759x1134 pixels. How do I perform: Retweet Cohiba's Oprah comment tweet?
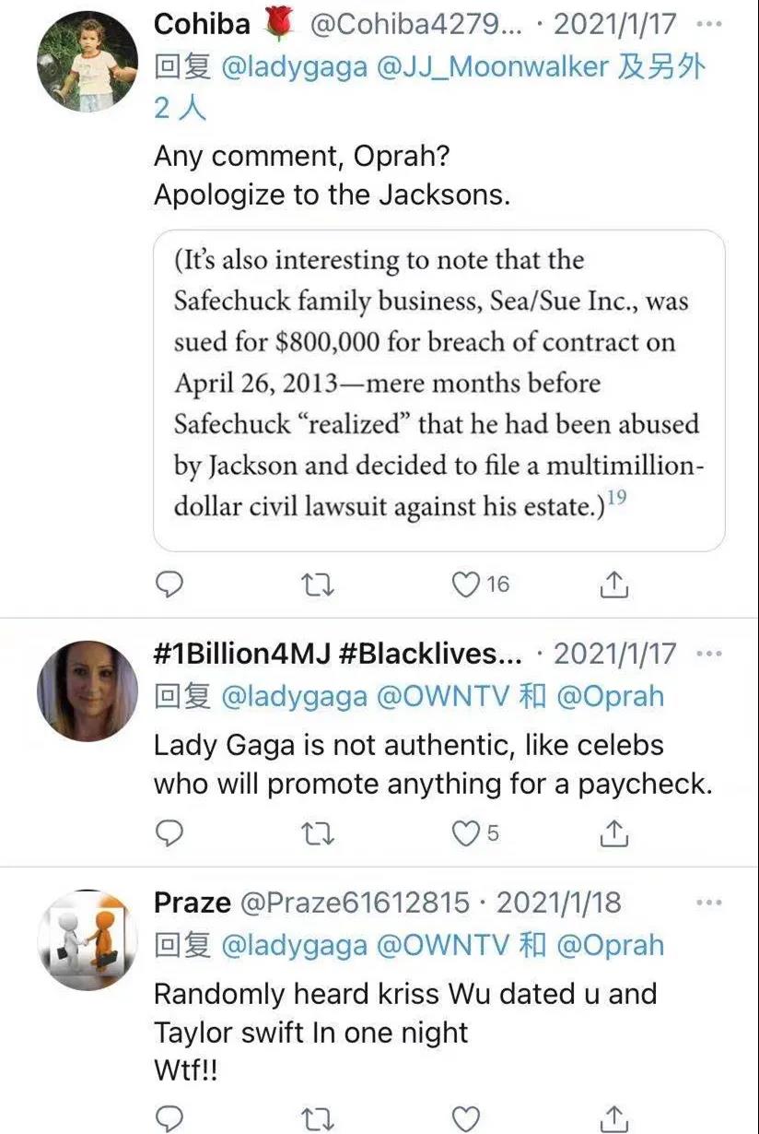[x=318, y=584]
